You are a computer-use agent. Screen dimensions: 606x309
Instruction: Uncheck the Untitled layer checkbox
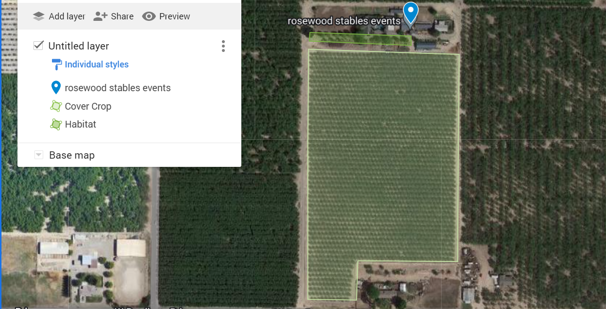coord(38,46)
